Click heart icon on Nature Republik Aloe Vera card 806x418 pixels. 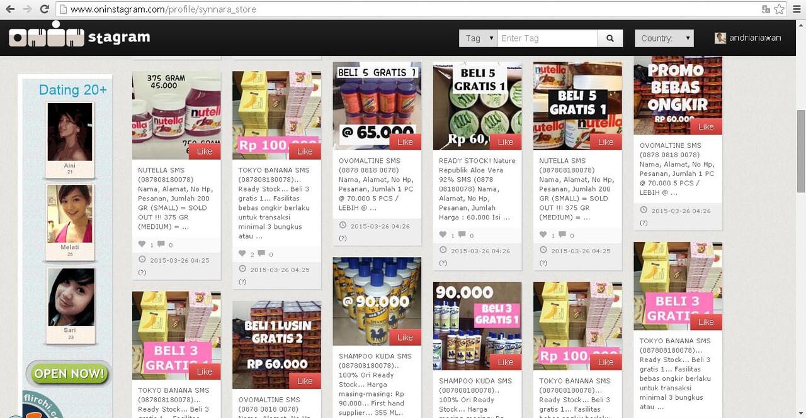pyautogui.click(x=443, y=235)
